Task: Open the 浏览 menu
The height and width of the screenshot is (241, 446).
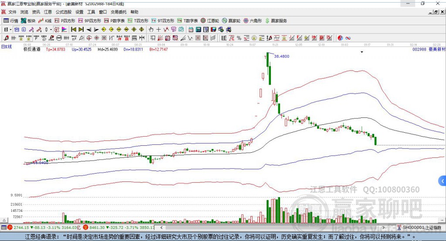Action: (x=24, y=12)
